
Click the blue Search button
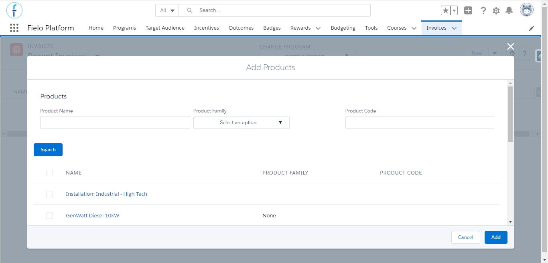(48, 150)
